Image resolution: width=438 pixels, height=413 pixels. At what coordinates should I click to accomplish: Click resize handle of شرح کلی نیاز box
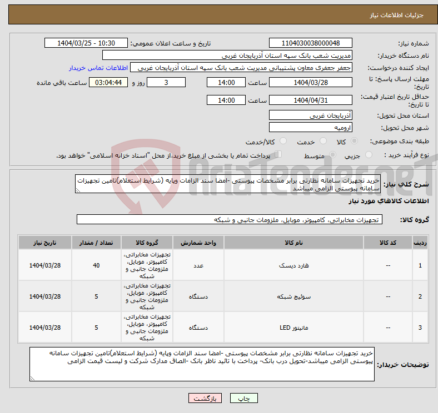(78, 190)
